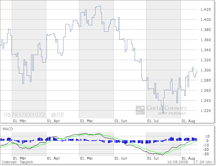Select '01. Jun' under the price chart
This screenshot has height=166, width=216.
point(121,121)
